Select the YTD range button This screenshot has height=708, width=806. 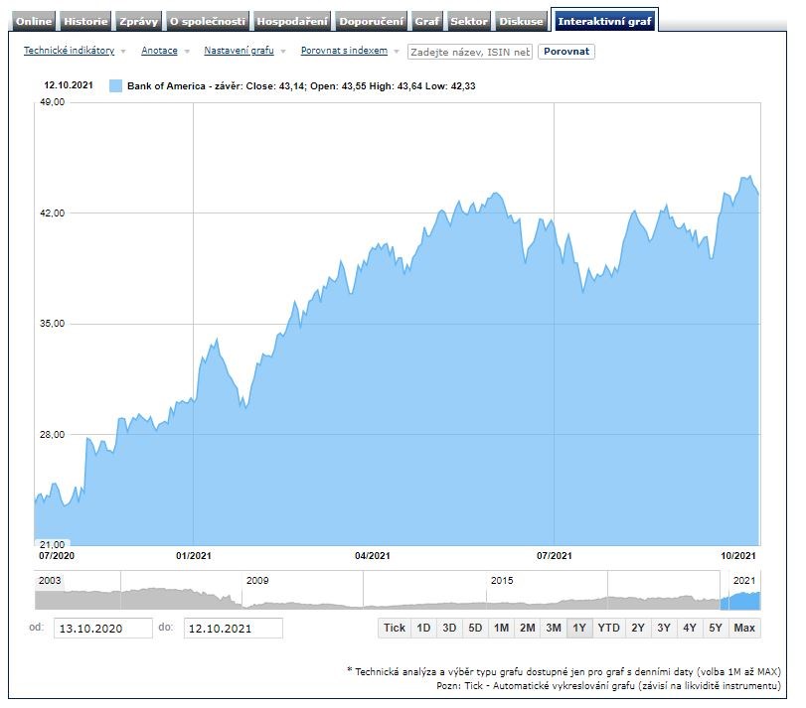(x=608, y=628)
